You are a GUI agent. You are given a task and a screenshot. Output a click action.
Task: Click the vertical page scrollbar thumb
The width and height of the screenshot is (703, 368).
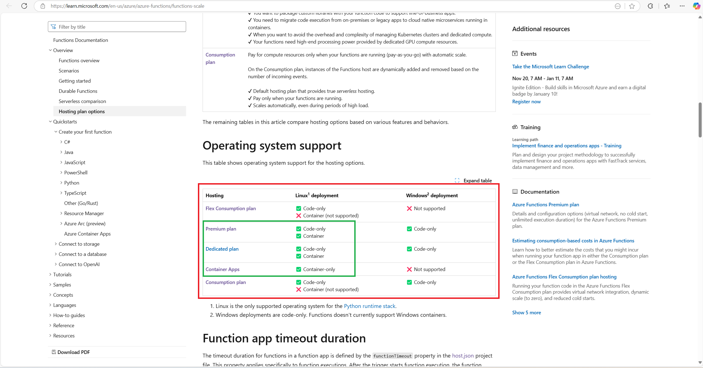pyautogui.click(x=700, y=120)
